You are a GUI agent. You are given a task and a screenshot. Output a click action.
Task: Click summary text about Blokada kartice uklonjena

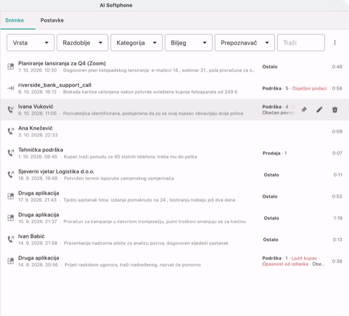click(151, 92)
